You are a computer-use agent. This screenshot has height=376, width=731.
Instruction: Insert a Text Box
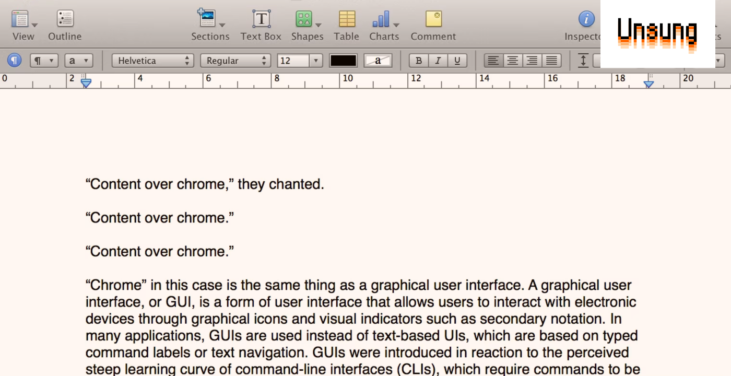[x=261, y=25]
